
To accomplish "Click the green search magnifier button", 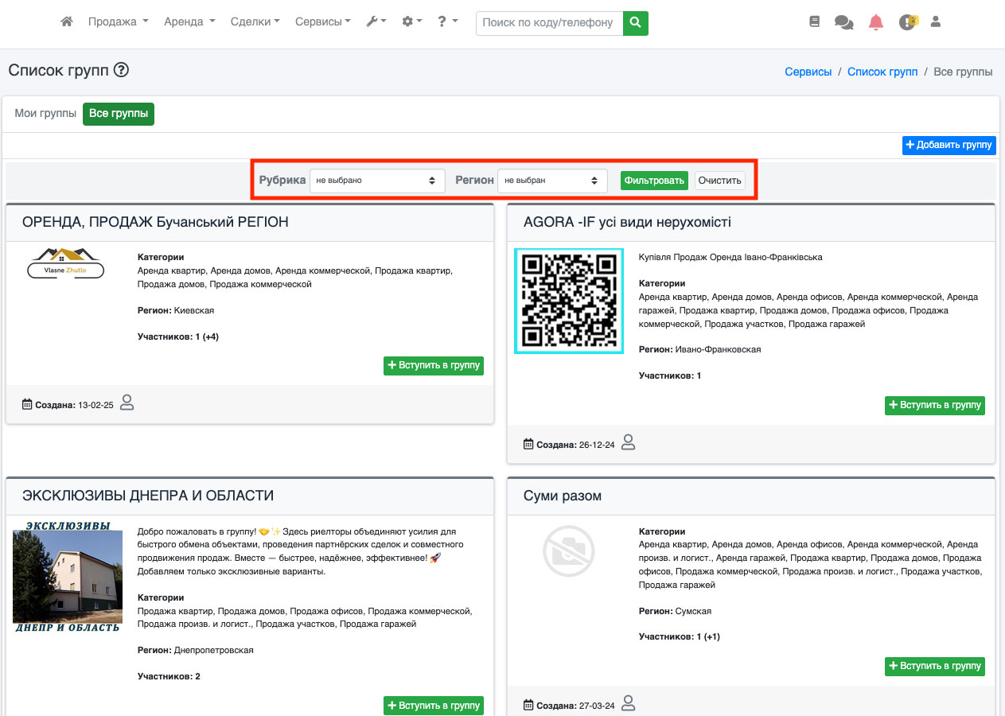I will [635, 23].
